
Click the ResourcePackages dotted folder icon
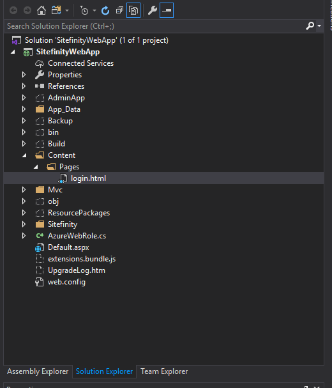(x=40, y=213)
